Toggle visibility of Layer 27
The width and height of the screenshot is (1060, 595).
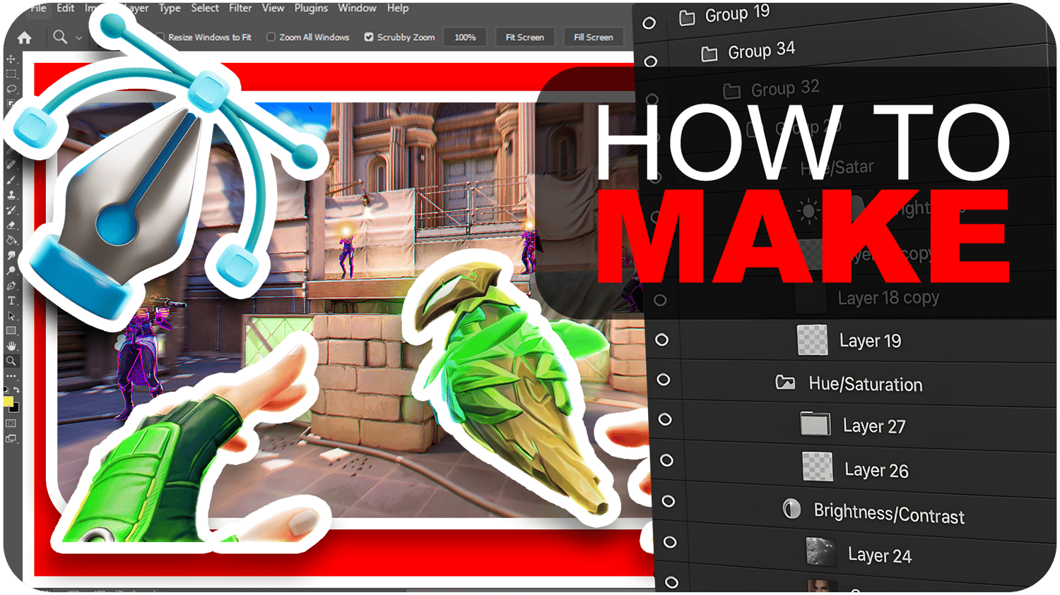coord(665,419)
